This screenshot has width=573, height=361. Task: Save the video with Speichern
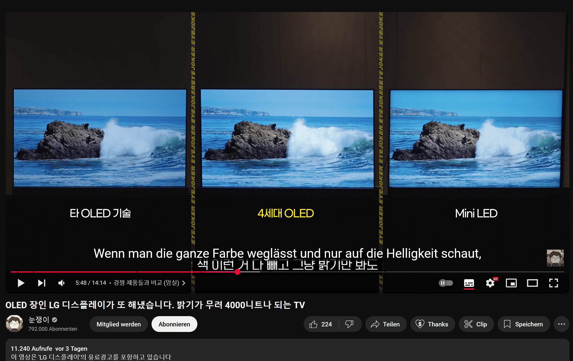click(x=524, y=324)
